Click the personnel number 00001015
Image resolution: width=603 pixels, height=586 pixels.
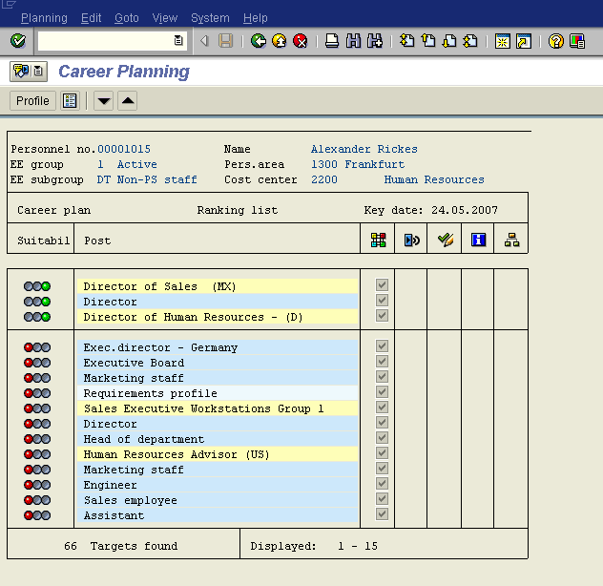coord(124,149)
